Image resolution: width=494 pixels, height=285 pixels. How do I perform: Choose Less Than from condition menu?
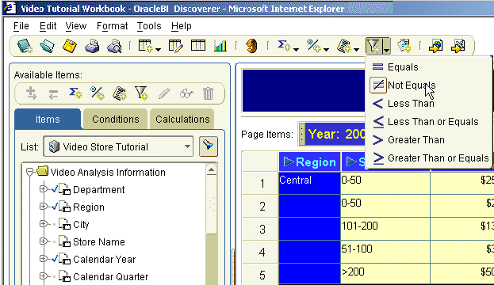[x=429, y=104]
